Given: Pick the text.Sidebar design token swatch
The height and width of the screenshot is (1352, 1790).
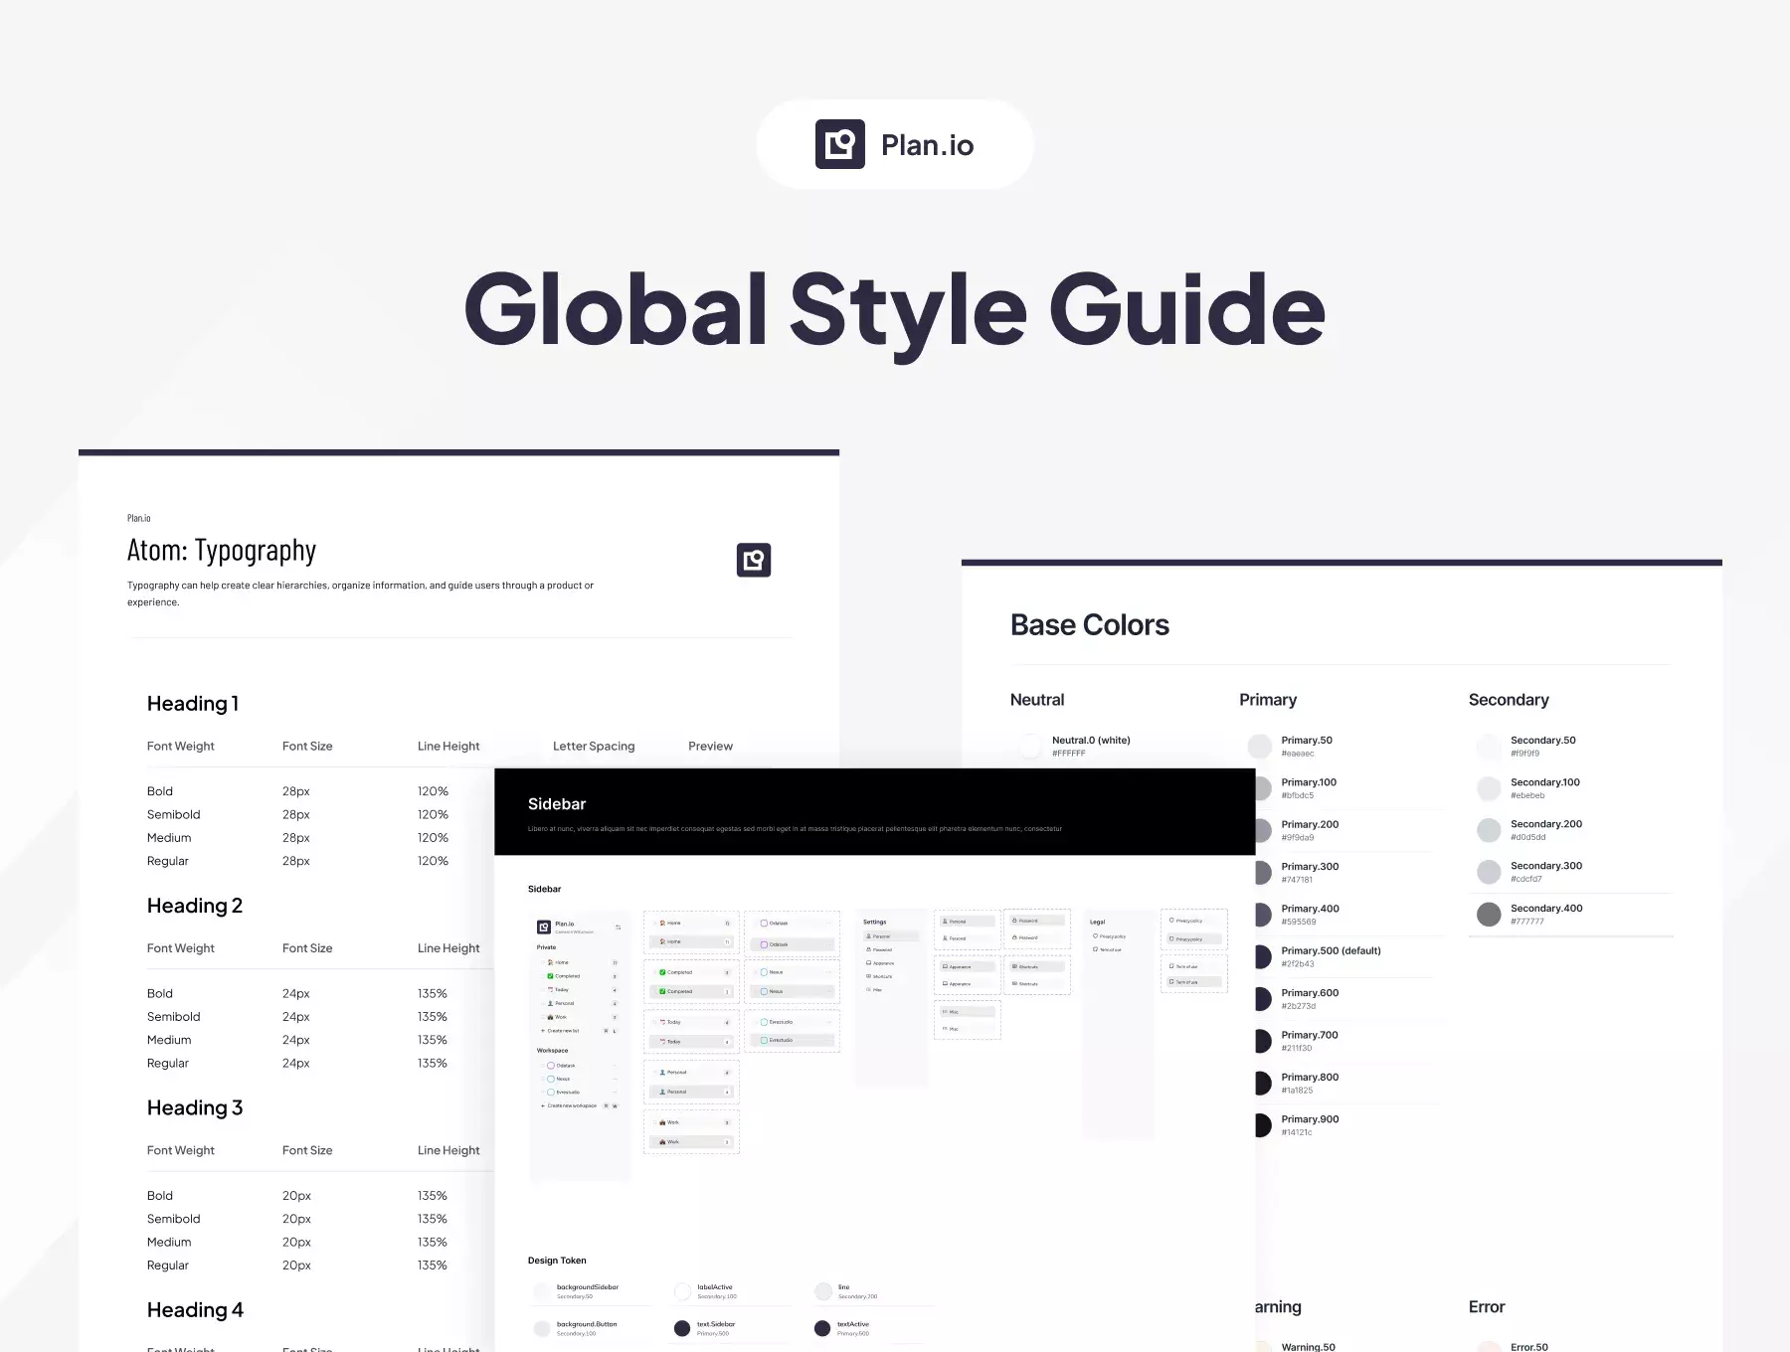Looking at the screenshot, I should point(682,1328).
